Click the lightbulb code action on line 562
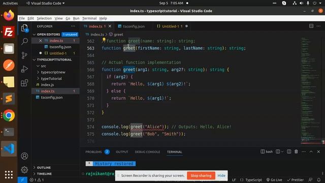 coord(104,40)
